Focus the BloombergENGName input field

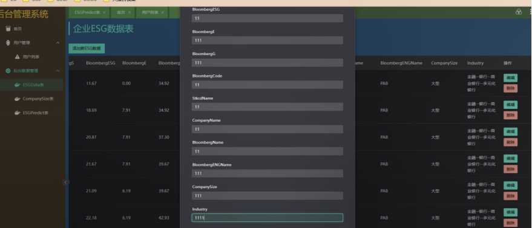click(x=268, y=174)
